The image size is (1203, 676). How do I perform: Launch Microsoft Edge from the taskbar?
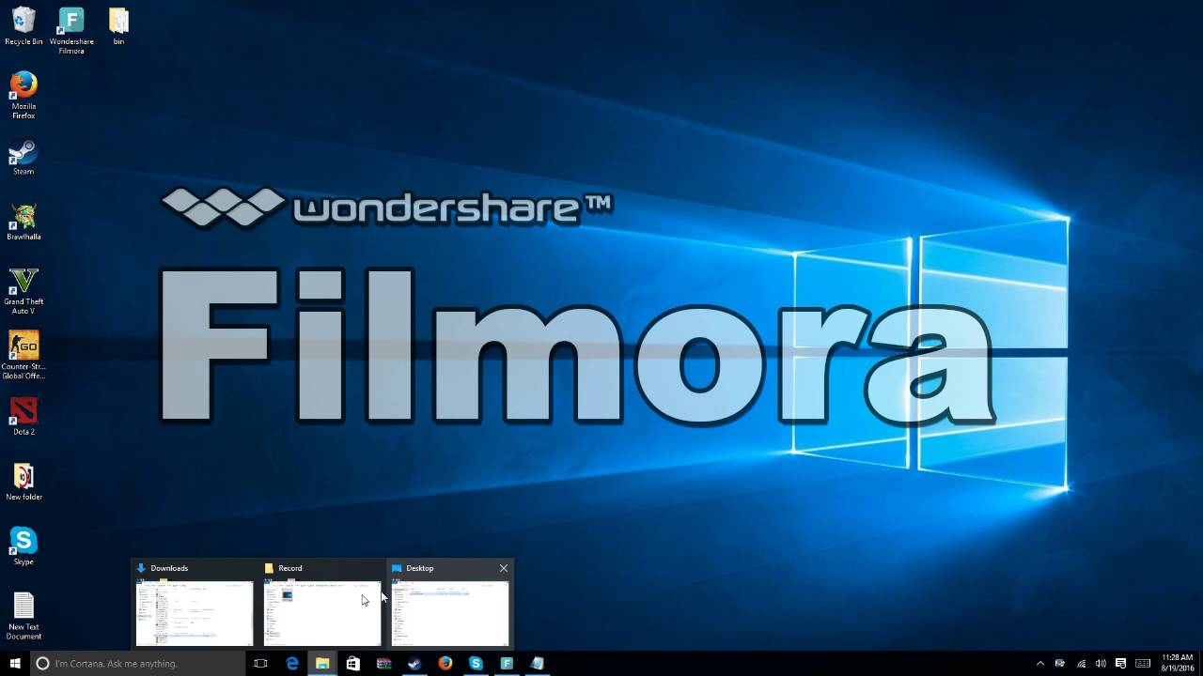(x=292, y=663)
